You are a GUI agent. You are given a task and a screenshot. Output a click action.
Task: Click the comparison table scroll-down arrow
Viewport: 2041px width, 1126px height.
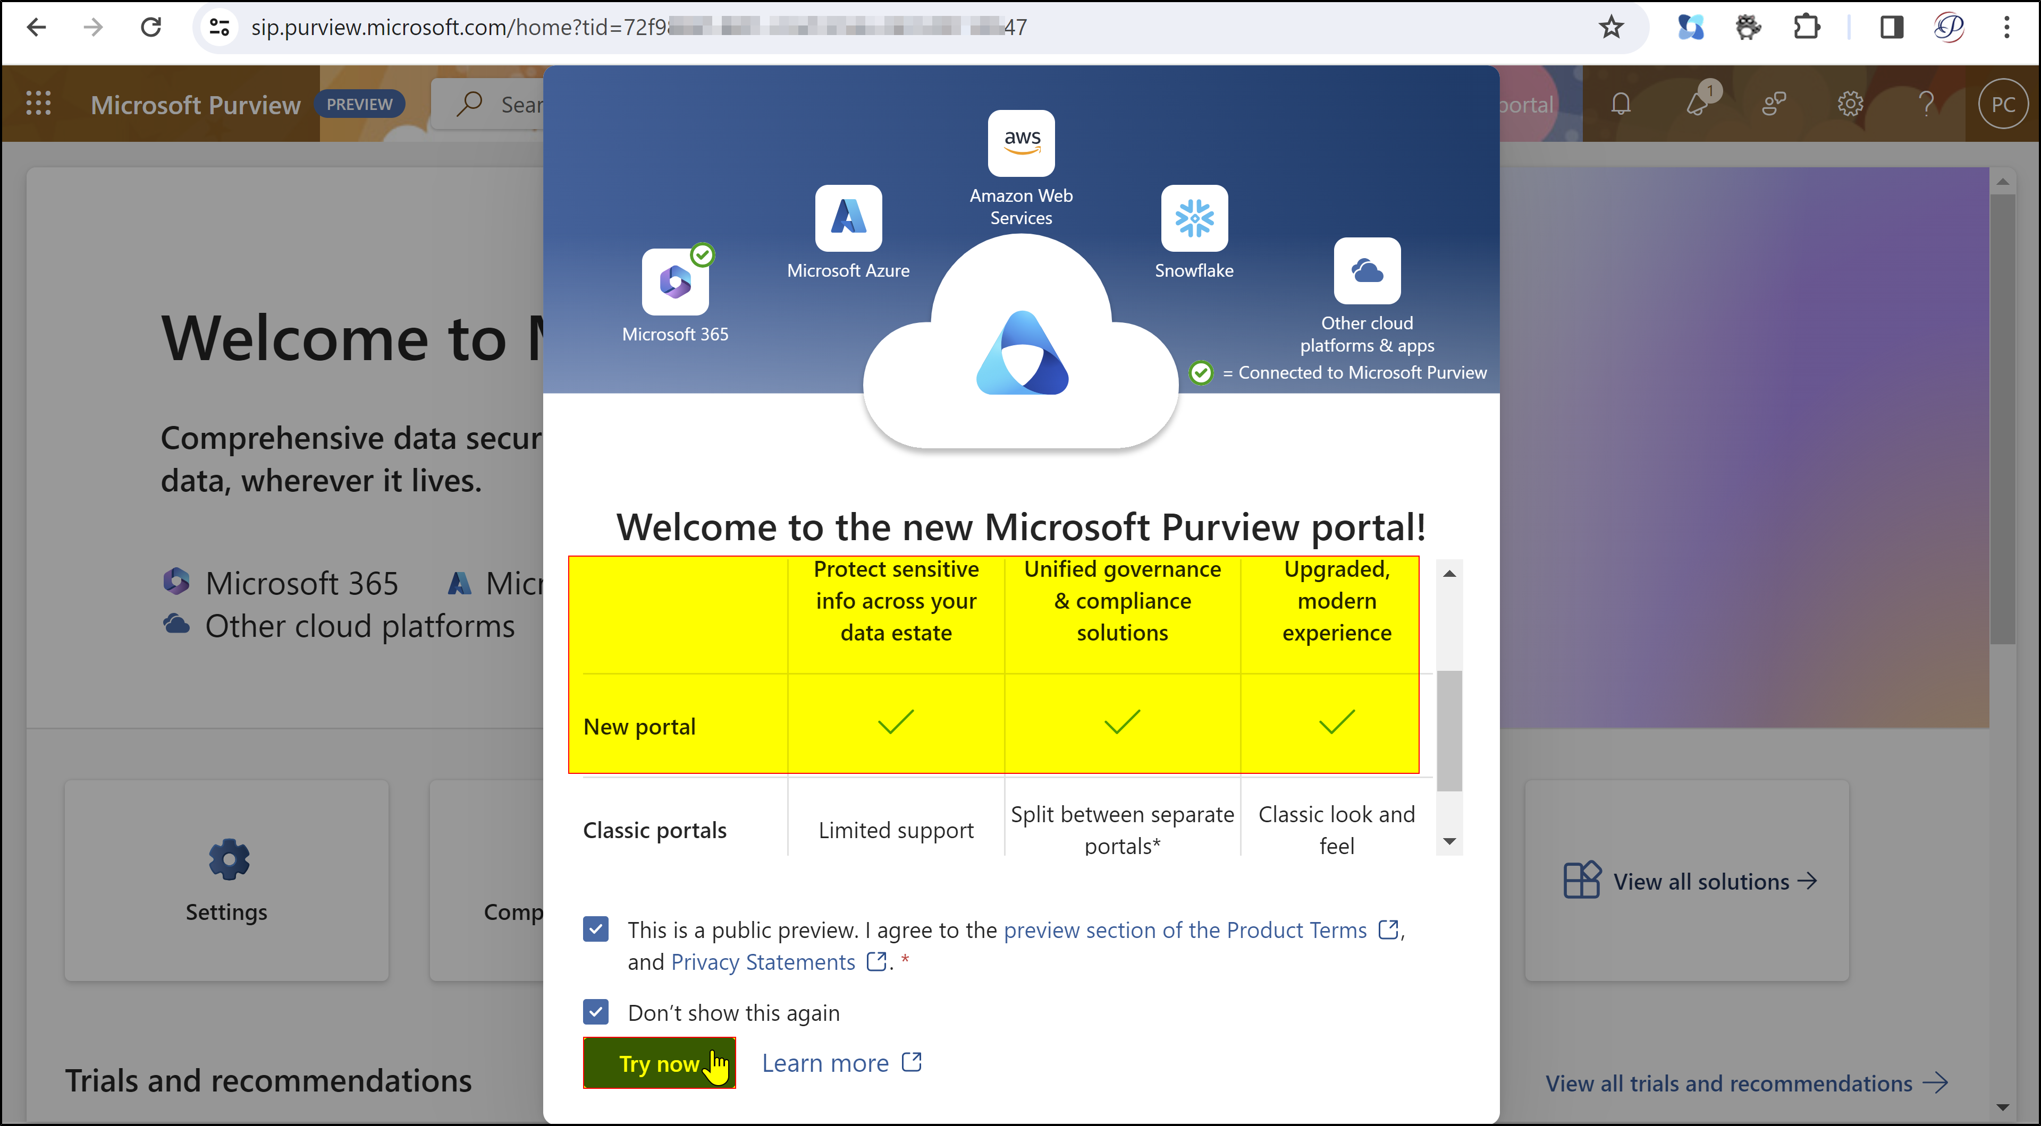click(1449, 842)
